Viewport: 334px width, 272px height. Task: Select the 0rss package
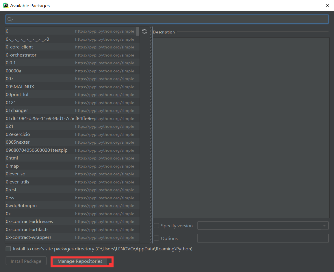[72, 198]
